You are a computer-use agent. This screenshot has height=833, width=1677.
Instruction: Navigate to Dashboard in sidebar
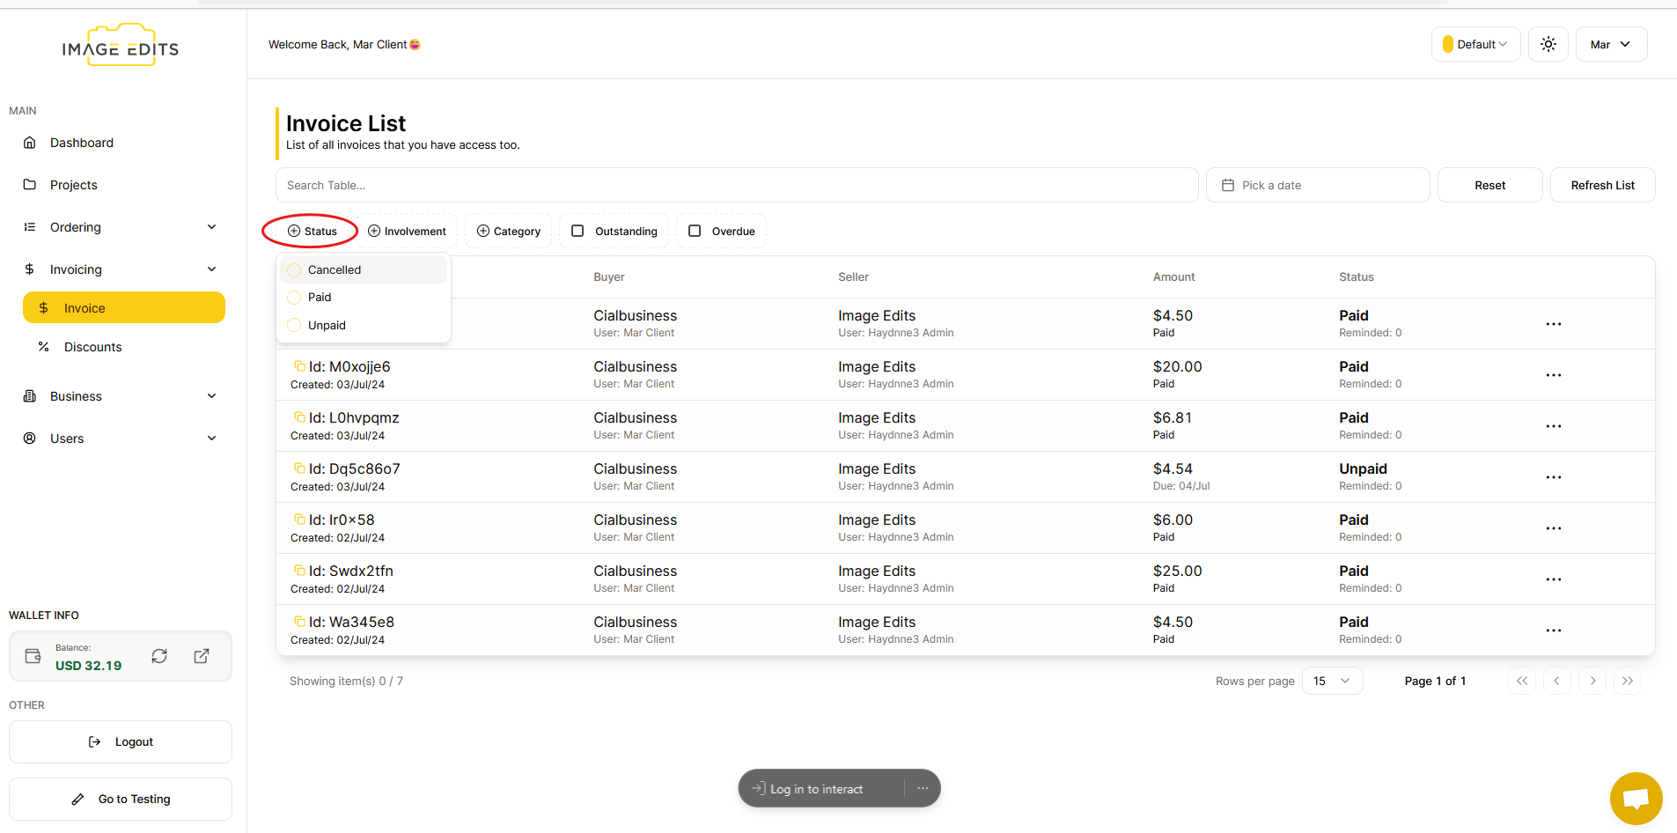coord(81,143)
